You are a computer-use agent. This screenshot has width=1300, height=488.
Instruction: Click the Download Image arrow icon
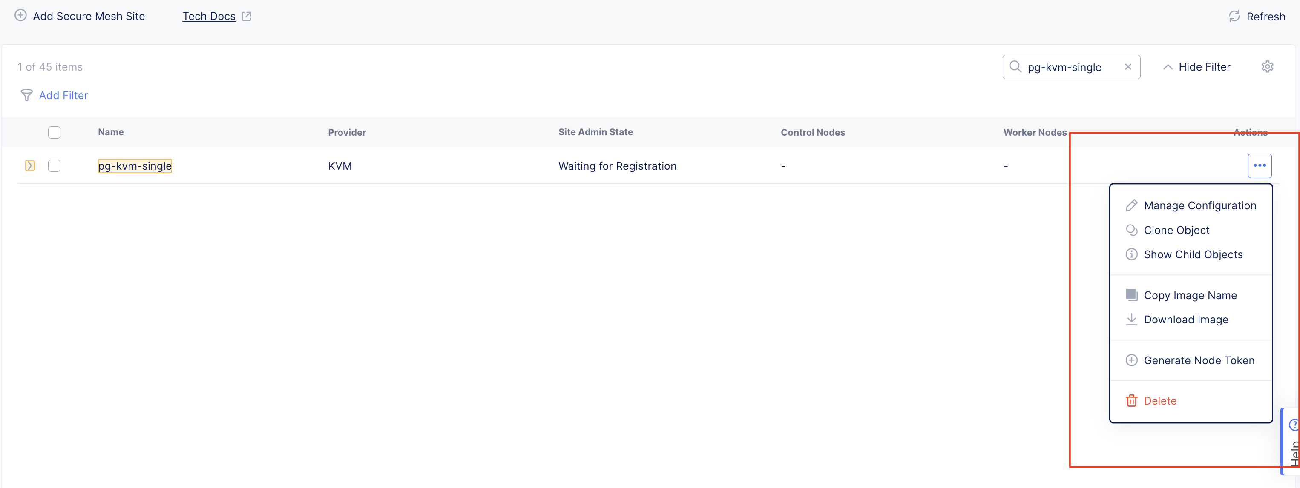click(x=1132, y=319)
